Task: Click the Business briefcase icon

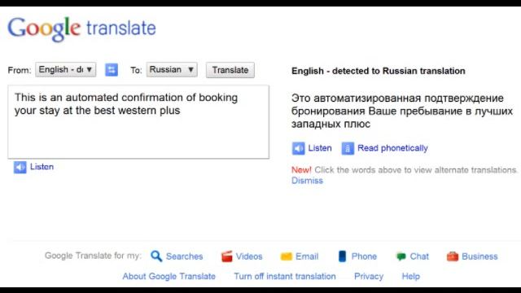Action: coord(453,256)
